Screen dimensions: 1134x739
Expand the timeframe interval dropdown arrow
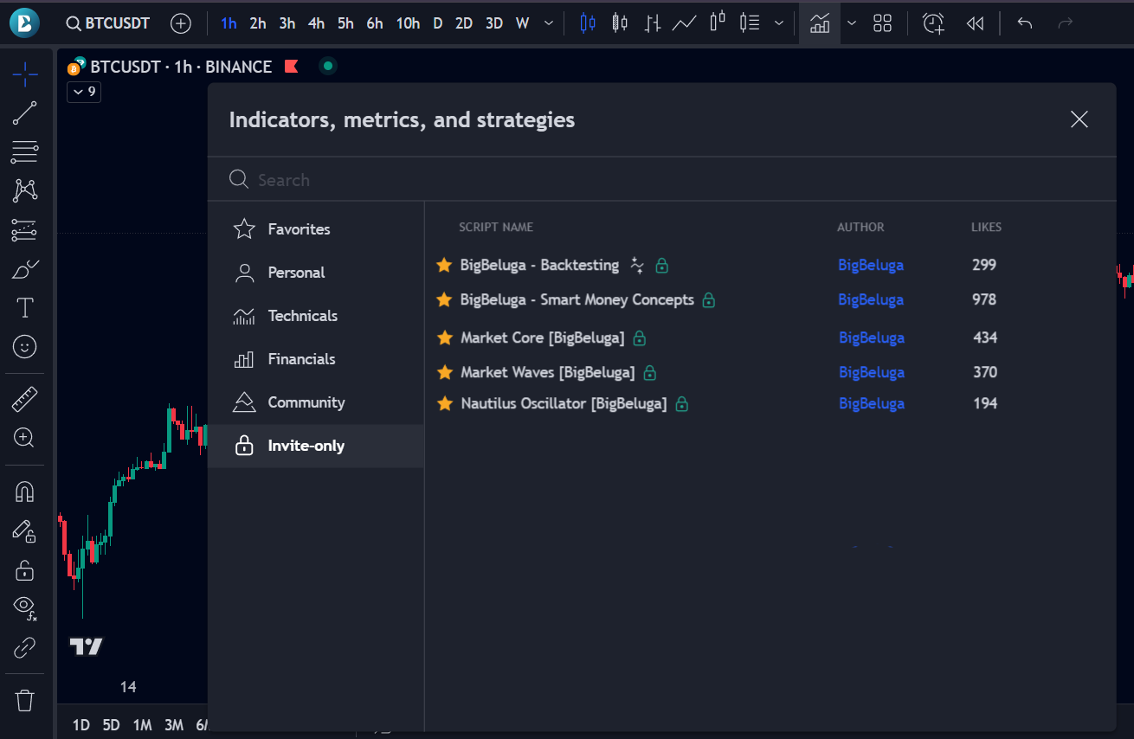coord(549,23)
